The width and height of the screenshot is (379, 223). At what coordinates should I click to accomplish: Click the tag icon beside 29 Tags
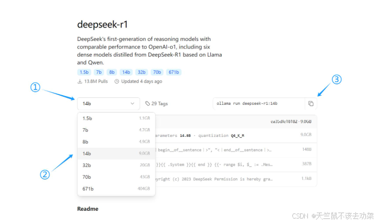pyautogui.click(x=147, y=104)
